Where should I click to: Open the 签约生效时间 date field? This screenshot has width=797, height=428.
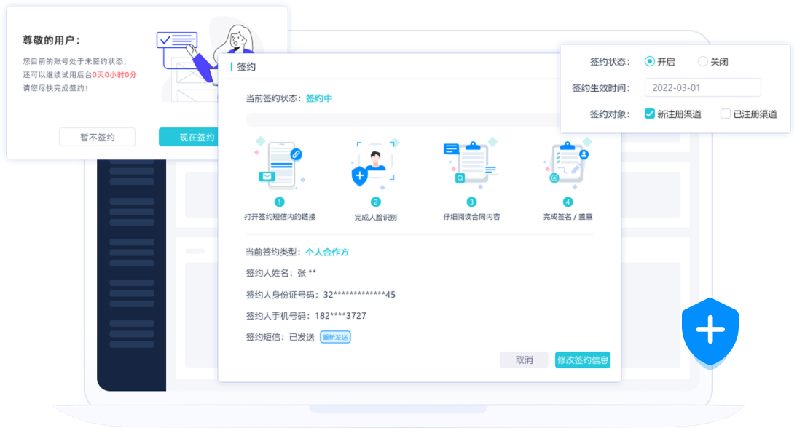tap(702, 88)
